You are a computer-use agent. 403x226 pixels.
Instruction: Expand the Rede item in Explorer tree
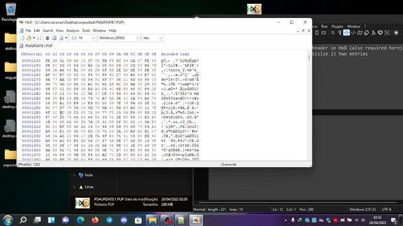pyautogui.click(x=74, y=175)
